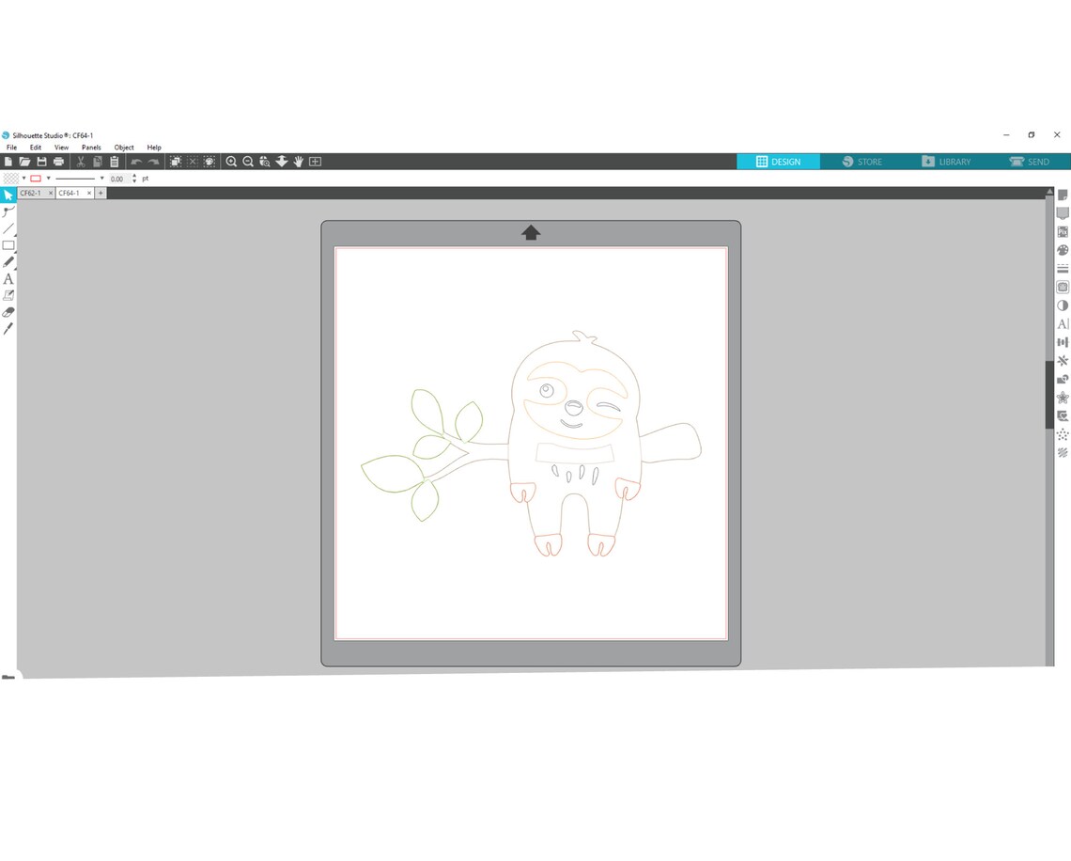
Task: Create a new document
Action: (x=8, y=162)
